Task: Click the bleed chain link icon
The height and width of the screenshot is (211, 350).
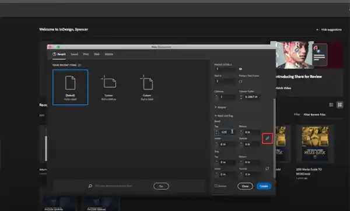Action: 267,138
